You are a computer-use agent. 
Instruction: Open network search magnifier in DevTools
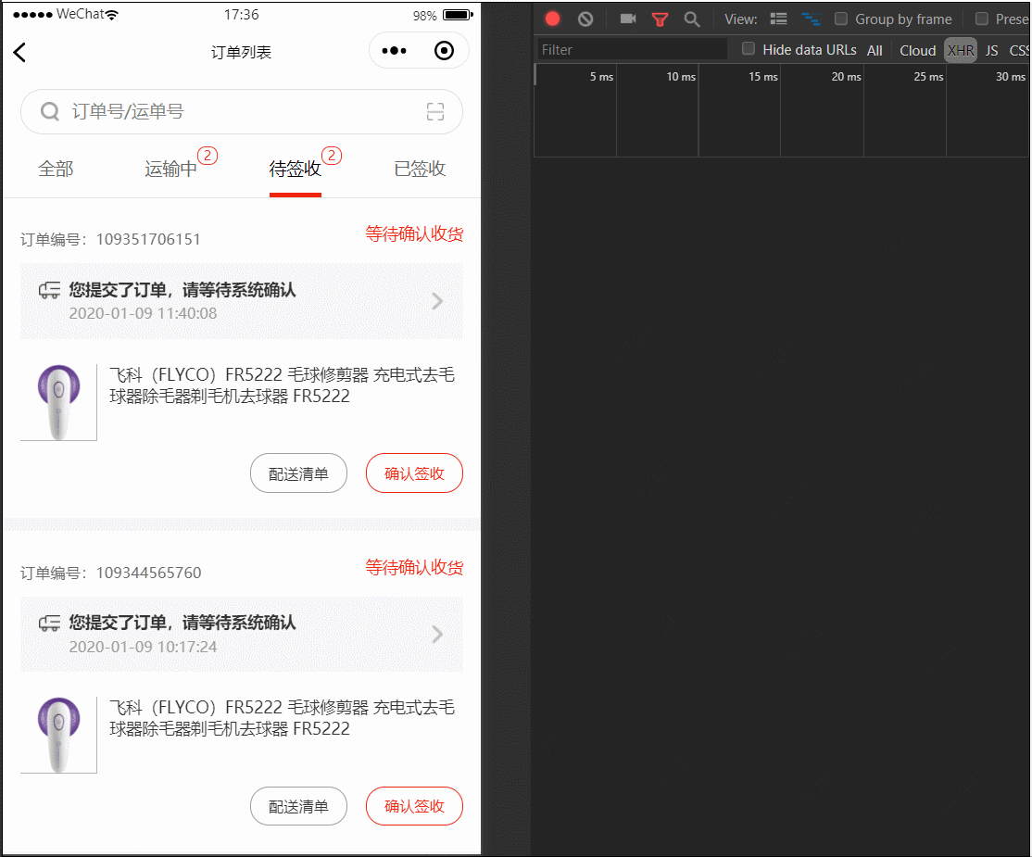tap(692, 19)
